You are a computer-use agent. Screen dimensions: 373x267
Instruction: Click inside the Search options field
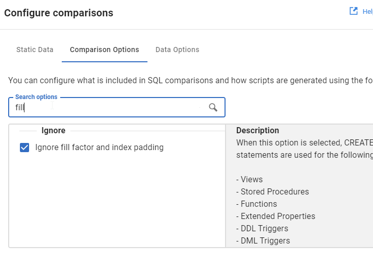pos(107,108)
